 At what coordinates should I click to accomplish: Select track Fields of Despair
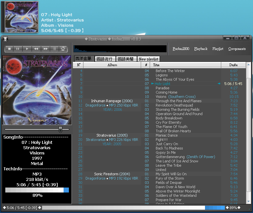click(169, 183)
